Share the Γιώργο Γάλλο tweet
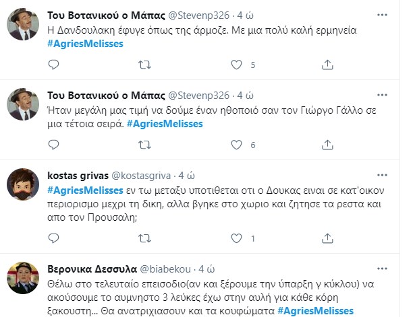 click(x=327, y=145)
